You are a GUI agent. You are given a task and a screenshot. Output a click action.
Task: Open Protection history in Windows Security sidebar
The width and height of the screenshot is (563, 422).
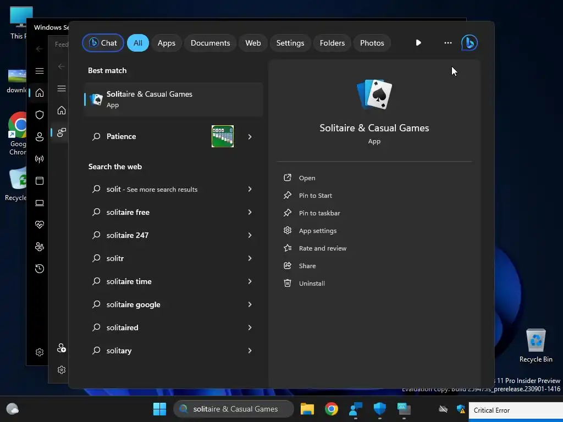40,269
